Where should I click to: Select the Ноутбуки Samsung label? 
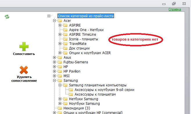[x=84, y=104]
